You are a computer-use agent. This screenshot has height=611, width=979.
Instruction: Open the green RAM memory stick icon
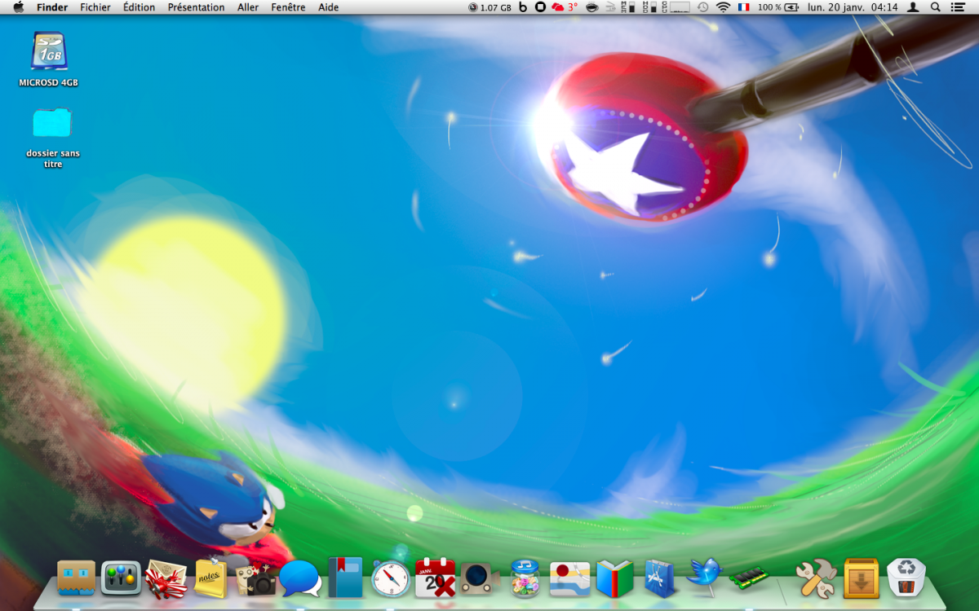click(749, 578)
